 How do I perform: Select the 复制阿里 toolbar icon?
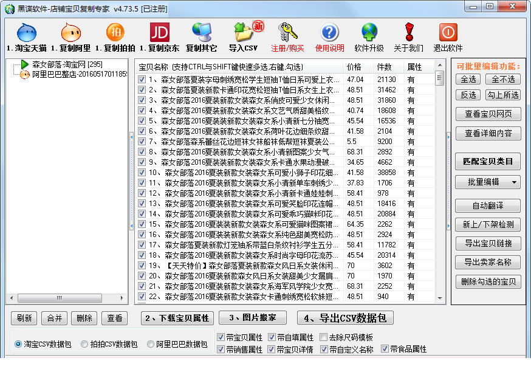70,33
